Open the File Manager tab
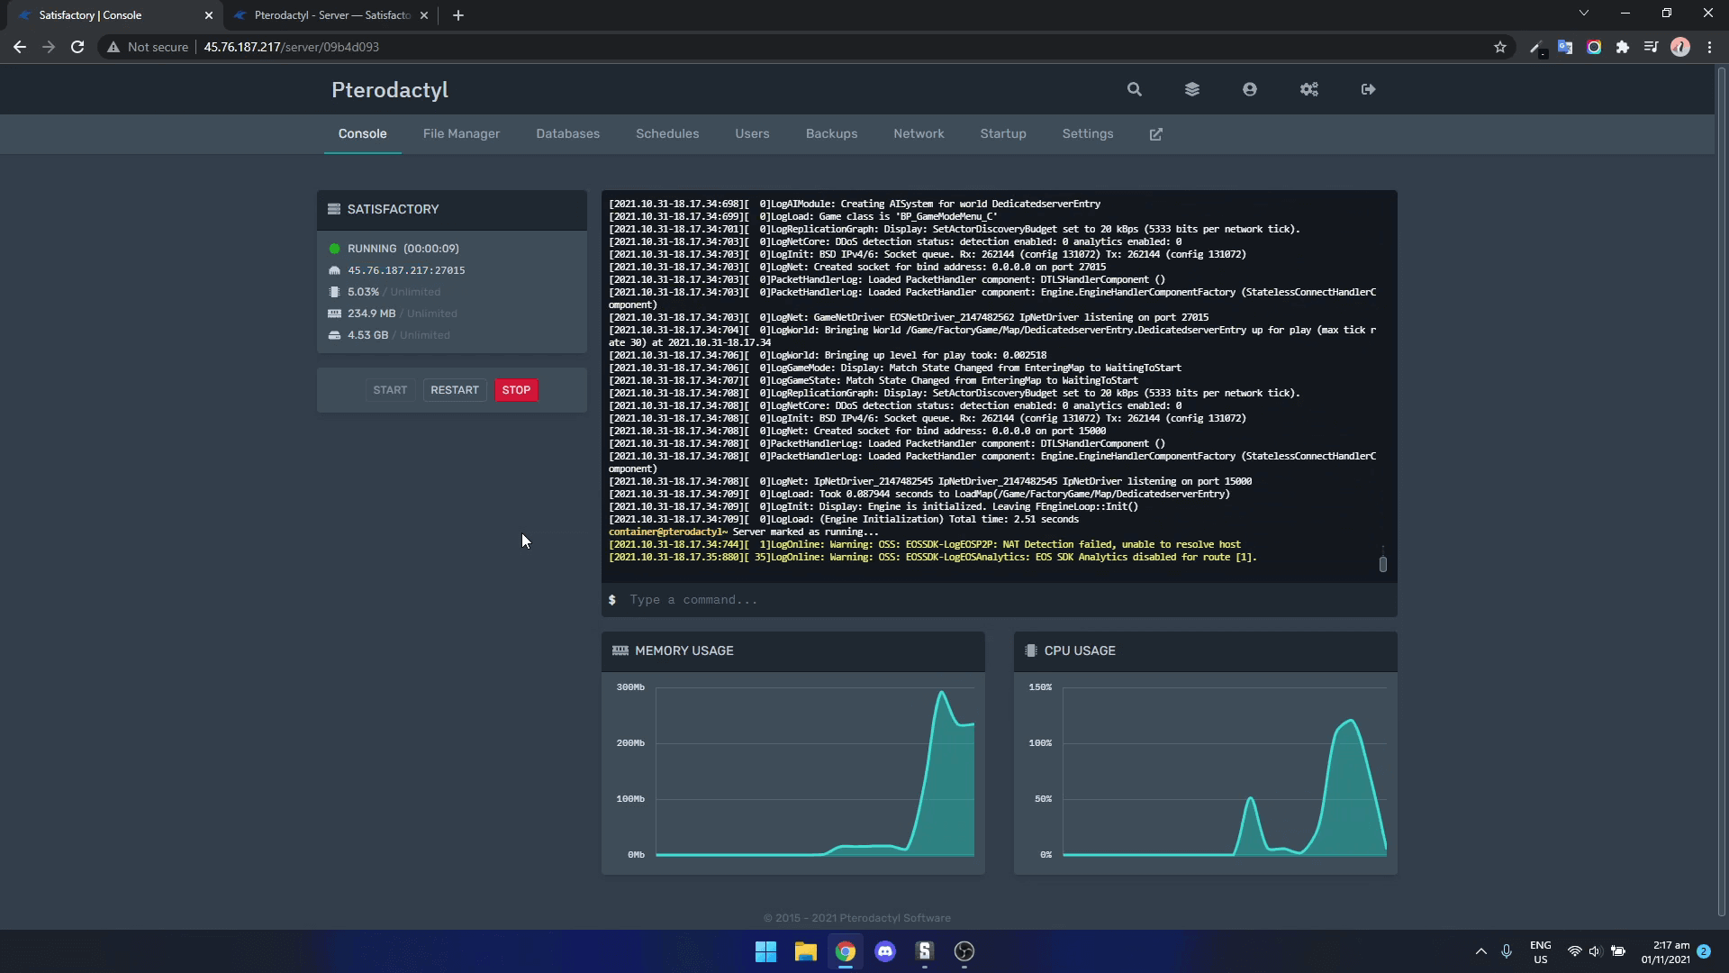 tap(461, 134)
